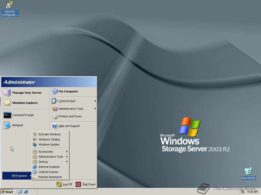Click the network tray icon near the clock
Image resolution: width=261 pixels, height=195 pixels.
point(243,192)
